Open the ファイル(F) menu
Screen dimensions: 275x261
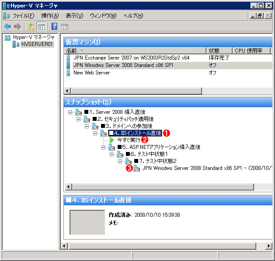click(x=24, y=16)
